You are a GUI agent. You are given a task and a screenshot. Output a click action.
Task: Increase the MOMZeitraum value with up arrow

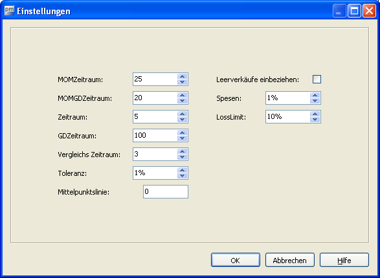(183, 76)
